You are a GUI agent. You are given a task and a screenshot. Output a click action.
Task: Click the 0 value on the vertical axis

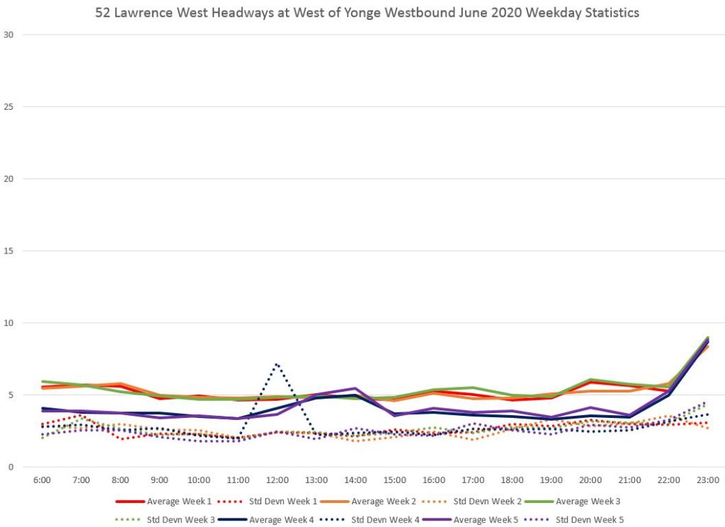point(9,467)
